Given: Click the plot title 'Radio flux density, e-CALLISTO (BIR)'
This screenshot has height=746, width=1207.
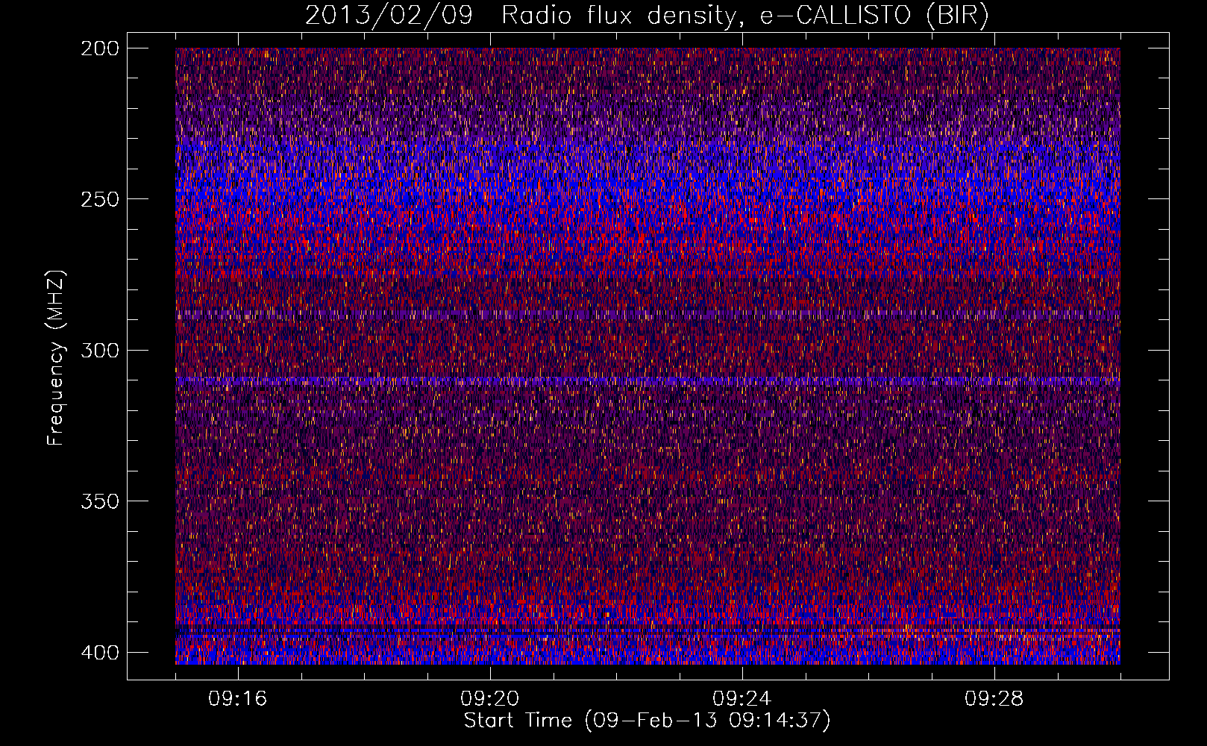Looking at the screenshot, I should (744, 16).
